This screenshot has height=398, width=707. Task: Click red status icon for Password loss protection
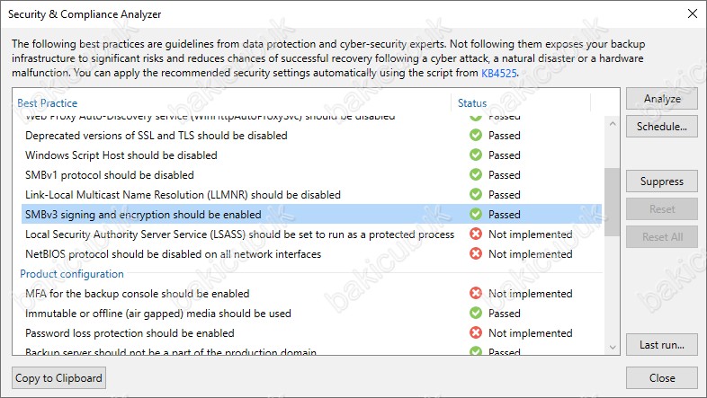point(476,332)
